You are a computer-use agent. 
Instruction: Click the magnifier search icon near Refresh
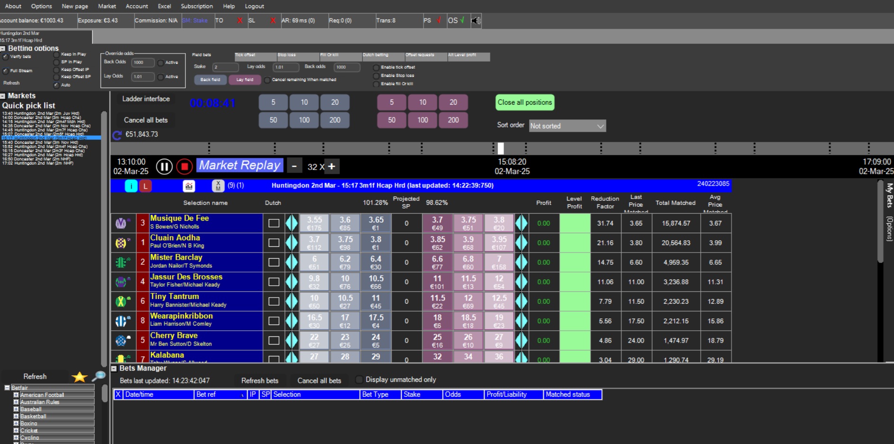(x=99, y=376)
